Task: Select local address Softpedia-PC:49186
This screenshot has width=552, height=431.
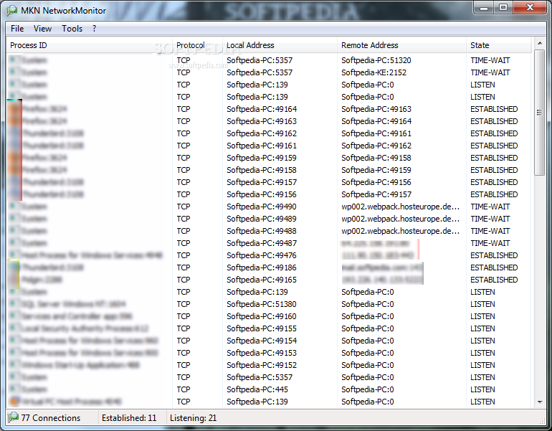Action: tap(262, 267)
